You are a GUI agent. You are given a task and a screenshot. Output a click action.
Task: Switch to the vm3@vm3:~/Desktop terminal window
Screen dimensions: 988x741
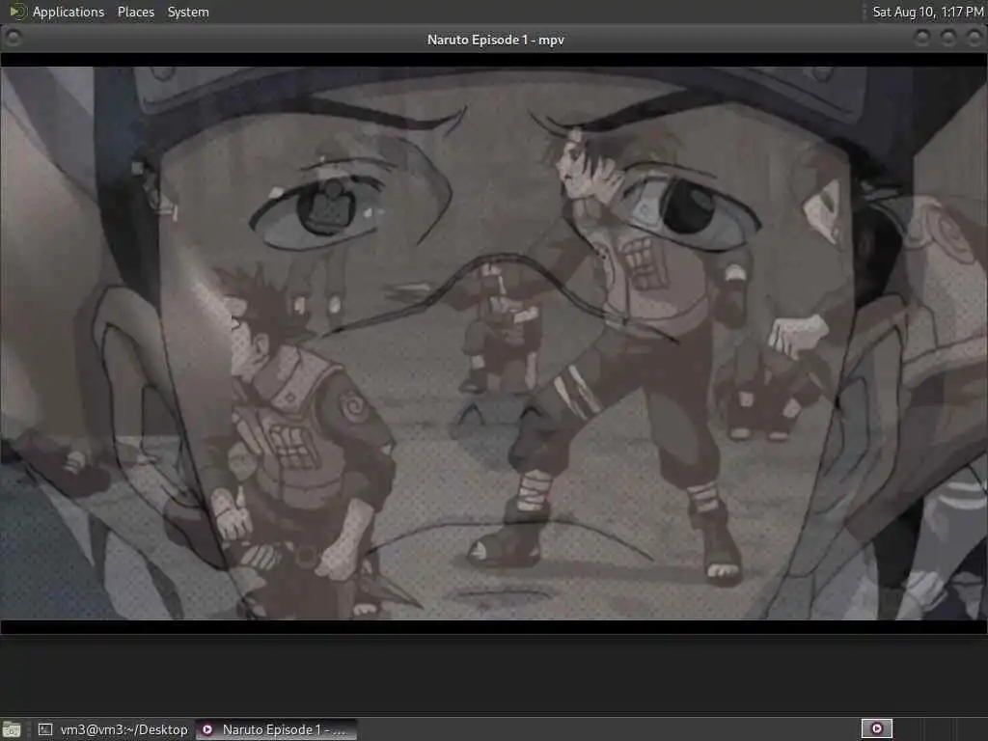113,729
